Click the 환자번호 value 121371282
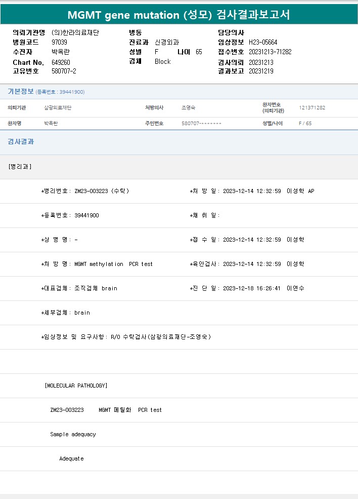 (x=312, y=108)
